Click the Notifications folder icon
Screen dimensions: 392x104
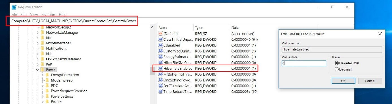(x=43, y=48)
